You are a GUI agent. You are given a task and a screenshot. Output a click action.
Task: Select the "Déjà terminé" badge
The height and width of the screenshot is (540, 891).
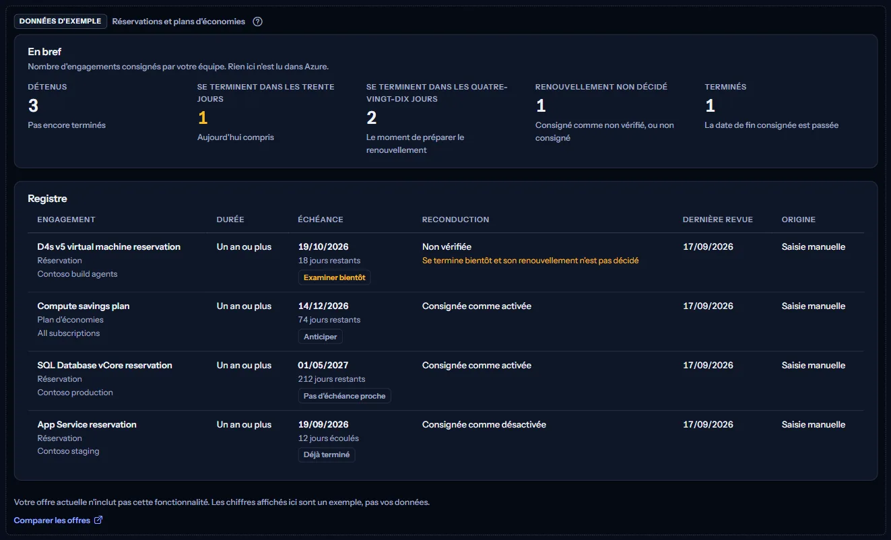(x=327, y=455)
